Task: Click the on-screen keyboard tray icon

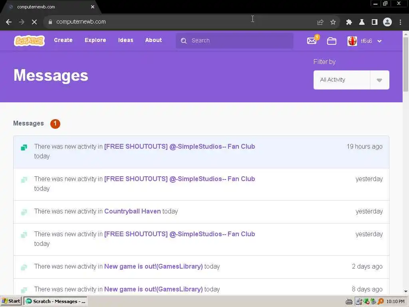Action: (x=349, y=301)
